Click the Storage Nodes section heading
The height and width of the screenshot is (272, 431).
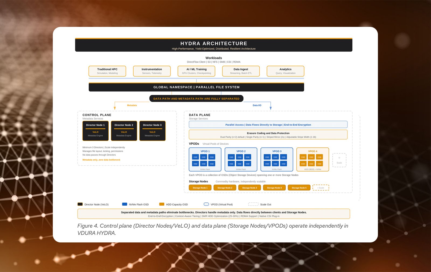[198, 181]
